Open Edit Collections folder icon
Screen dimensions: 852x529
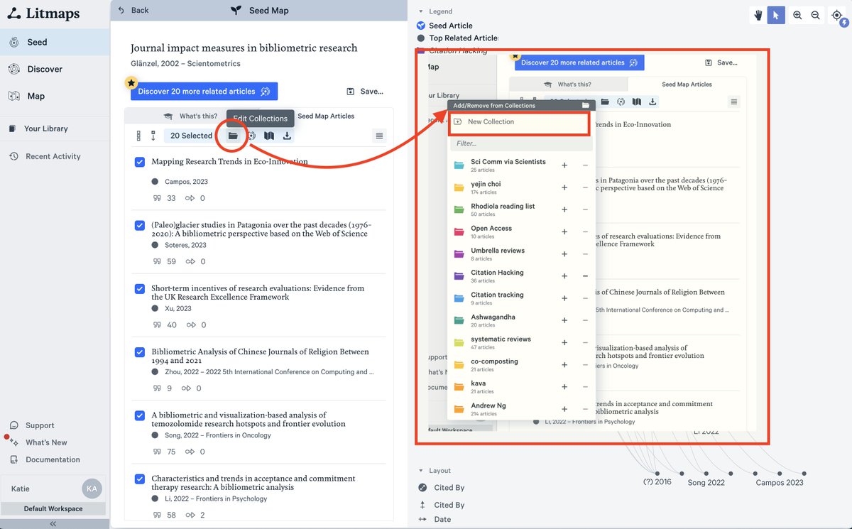click(233, 136)
